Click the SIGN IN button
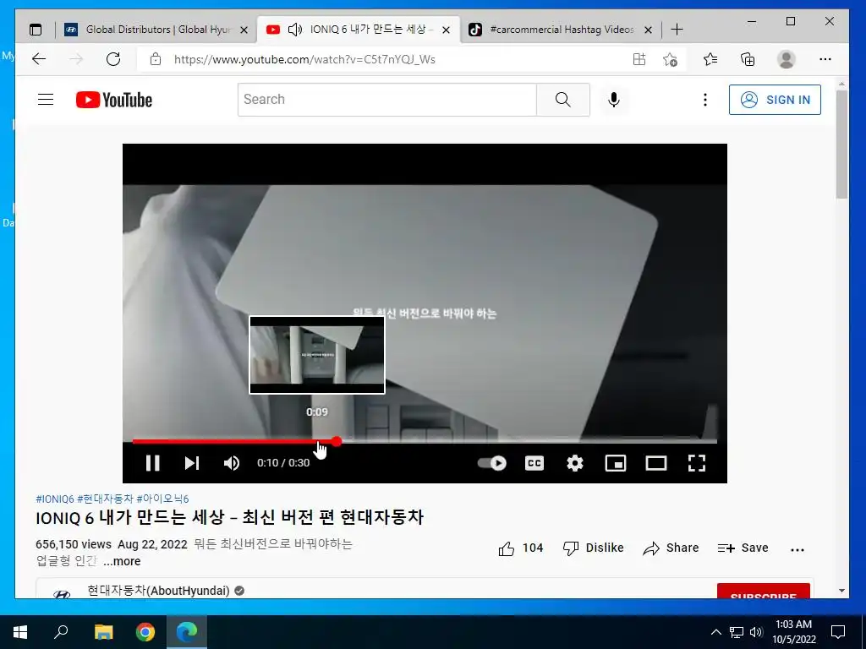The height and width of the screenshot is (649, 866). pyautogui.click(x=775, y=100)
